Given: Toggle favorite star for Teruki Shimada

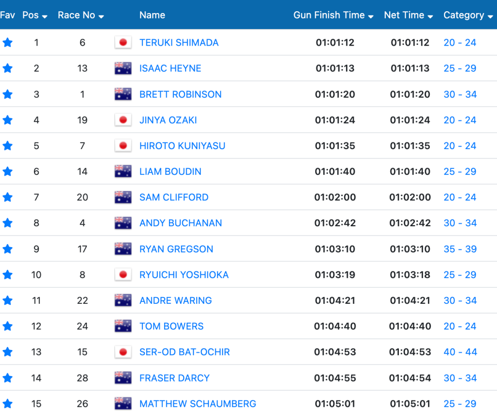Looking at the screenshot, I should tap(7, 43).
